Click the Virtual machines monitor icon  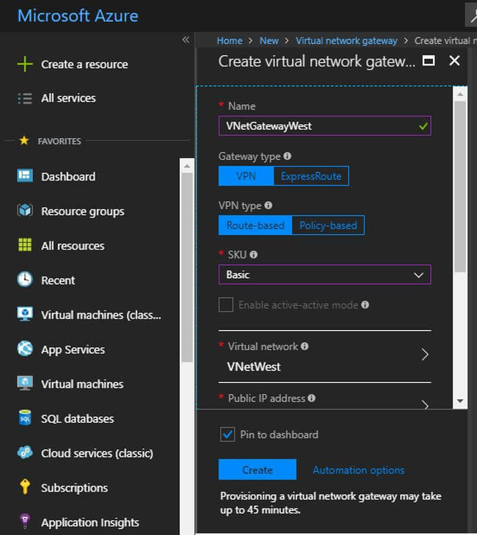pyautogui.click(x=25, y=383)
